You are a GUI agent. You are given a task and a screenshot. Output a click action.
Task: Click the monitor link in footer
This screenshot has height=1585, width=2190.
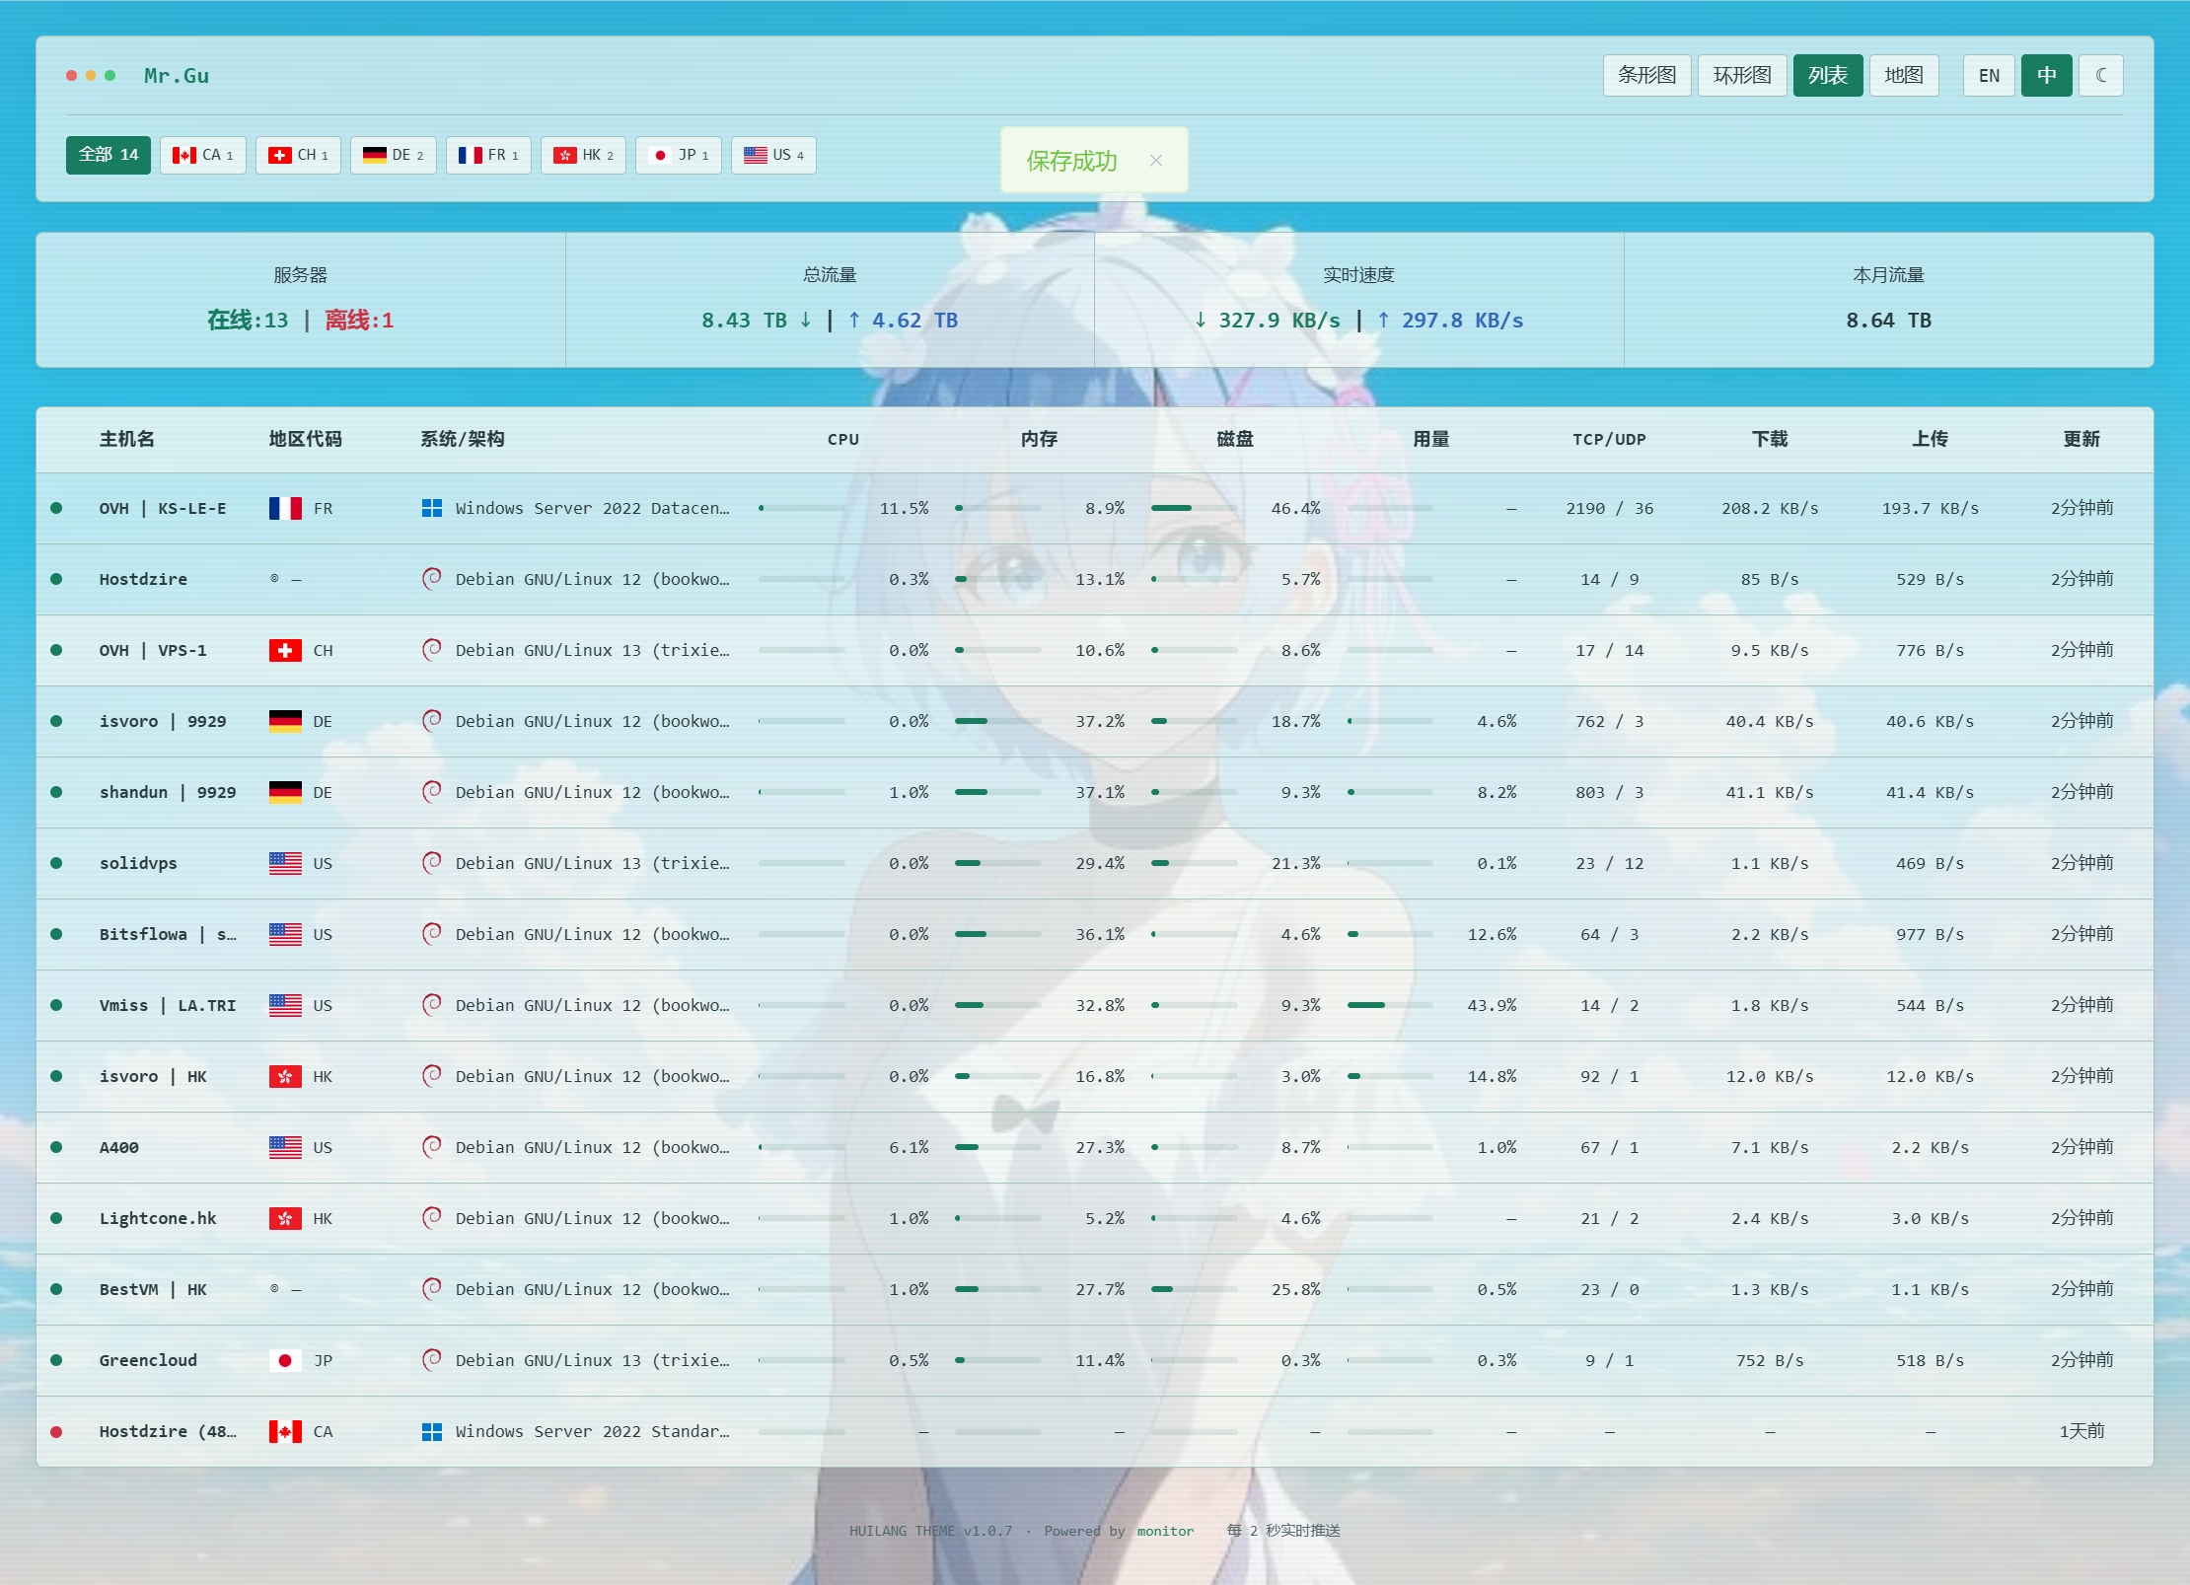pyautogui.click(x=1165, y=1531)
